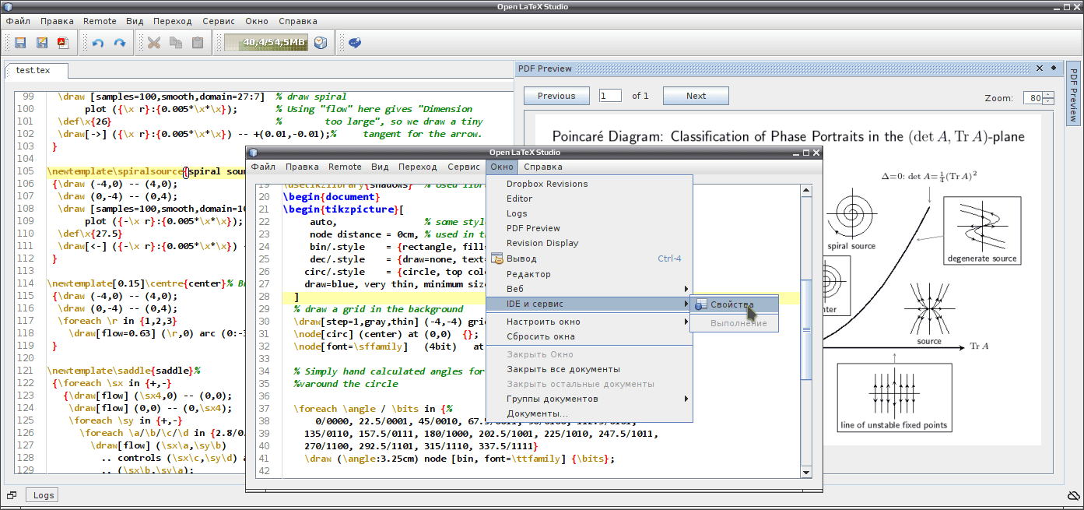The height and width of the screenshot is (510, 1084).
Task: Select Свойства in the IDE и сервис submenu
Action: point(733,304)
